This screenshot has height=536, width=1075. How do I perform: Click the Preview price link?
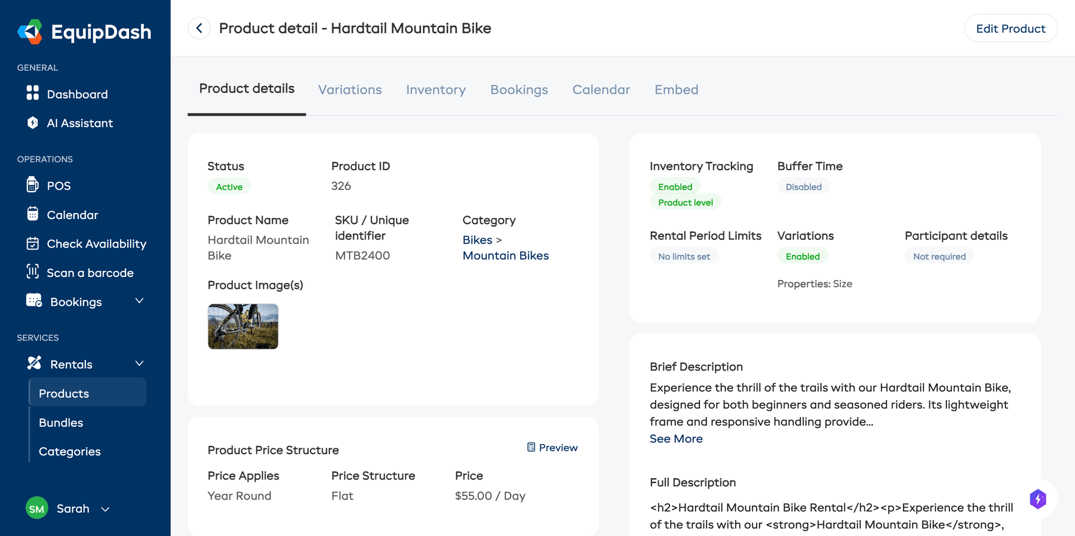pos(552,447)
